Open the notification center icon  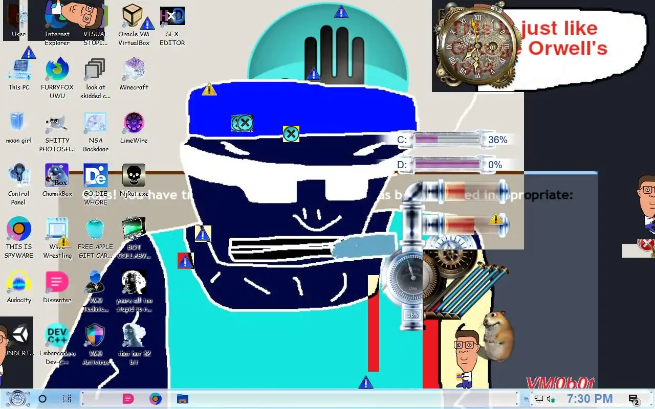coord(634,399)
